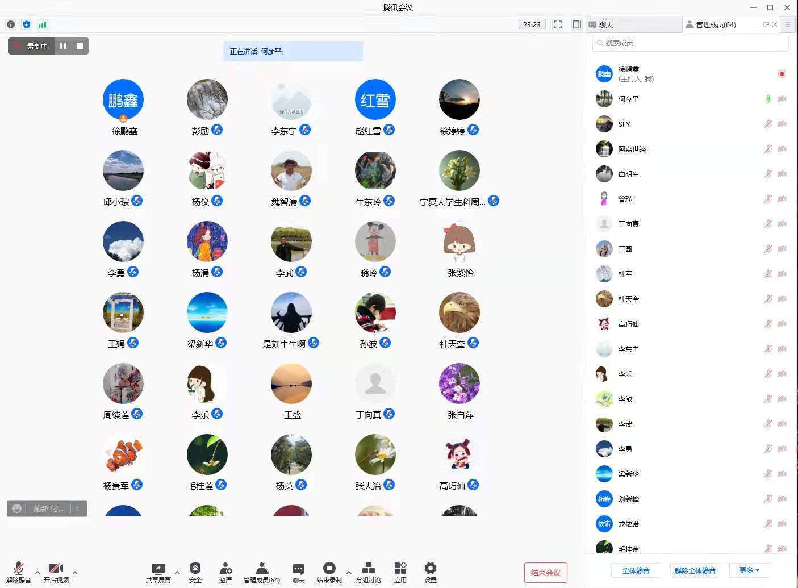
Task: Click 结束录制 to end recording
Action: 329,572
